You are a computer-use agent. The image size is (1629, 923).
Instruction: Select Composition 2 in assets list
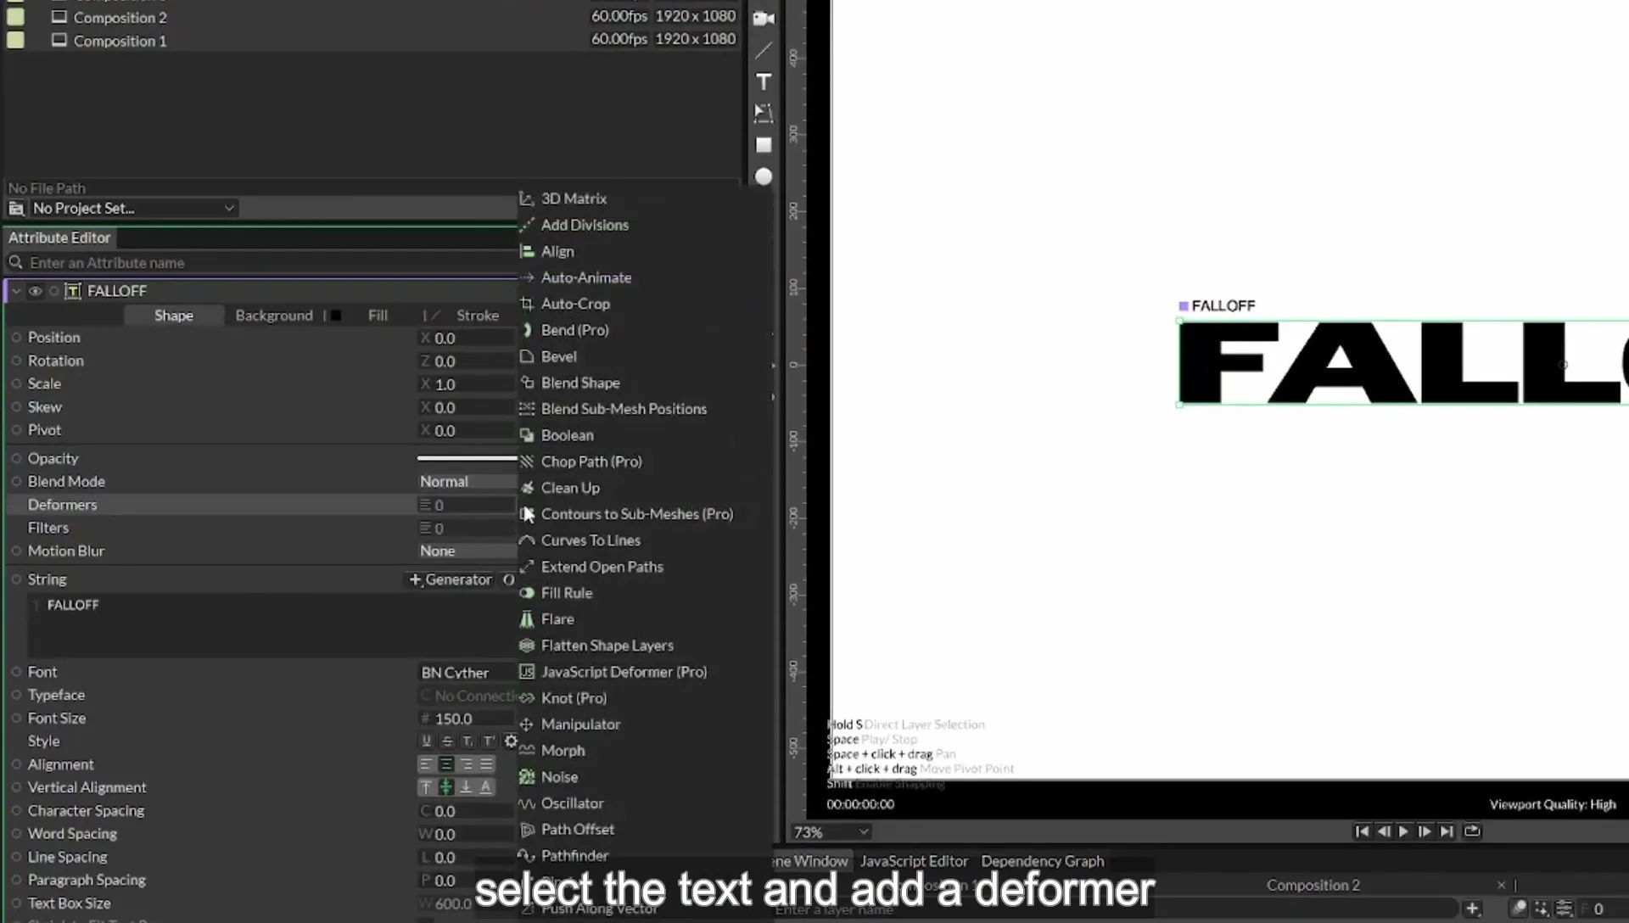pos(120,17)
